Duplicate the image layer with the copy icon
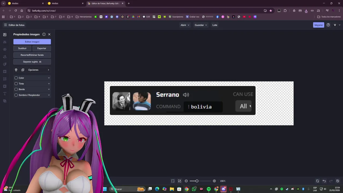This screenshot has width=343, height=193. [x=23, y=70]
